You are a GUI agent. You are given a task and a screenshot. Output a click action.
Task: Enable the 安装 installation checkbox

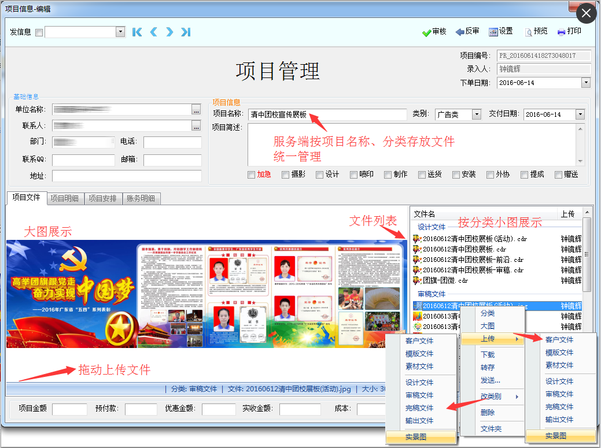[x=456, y=175]
